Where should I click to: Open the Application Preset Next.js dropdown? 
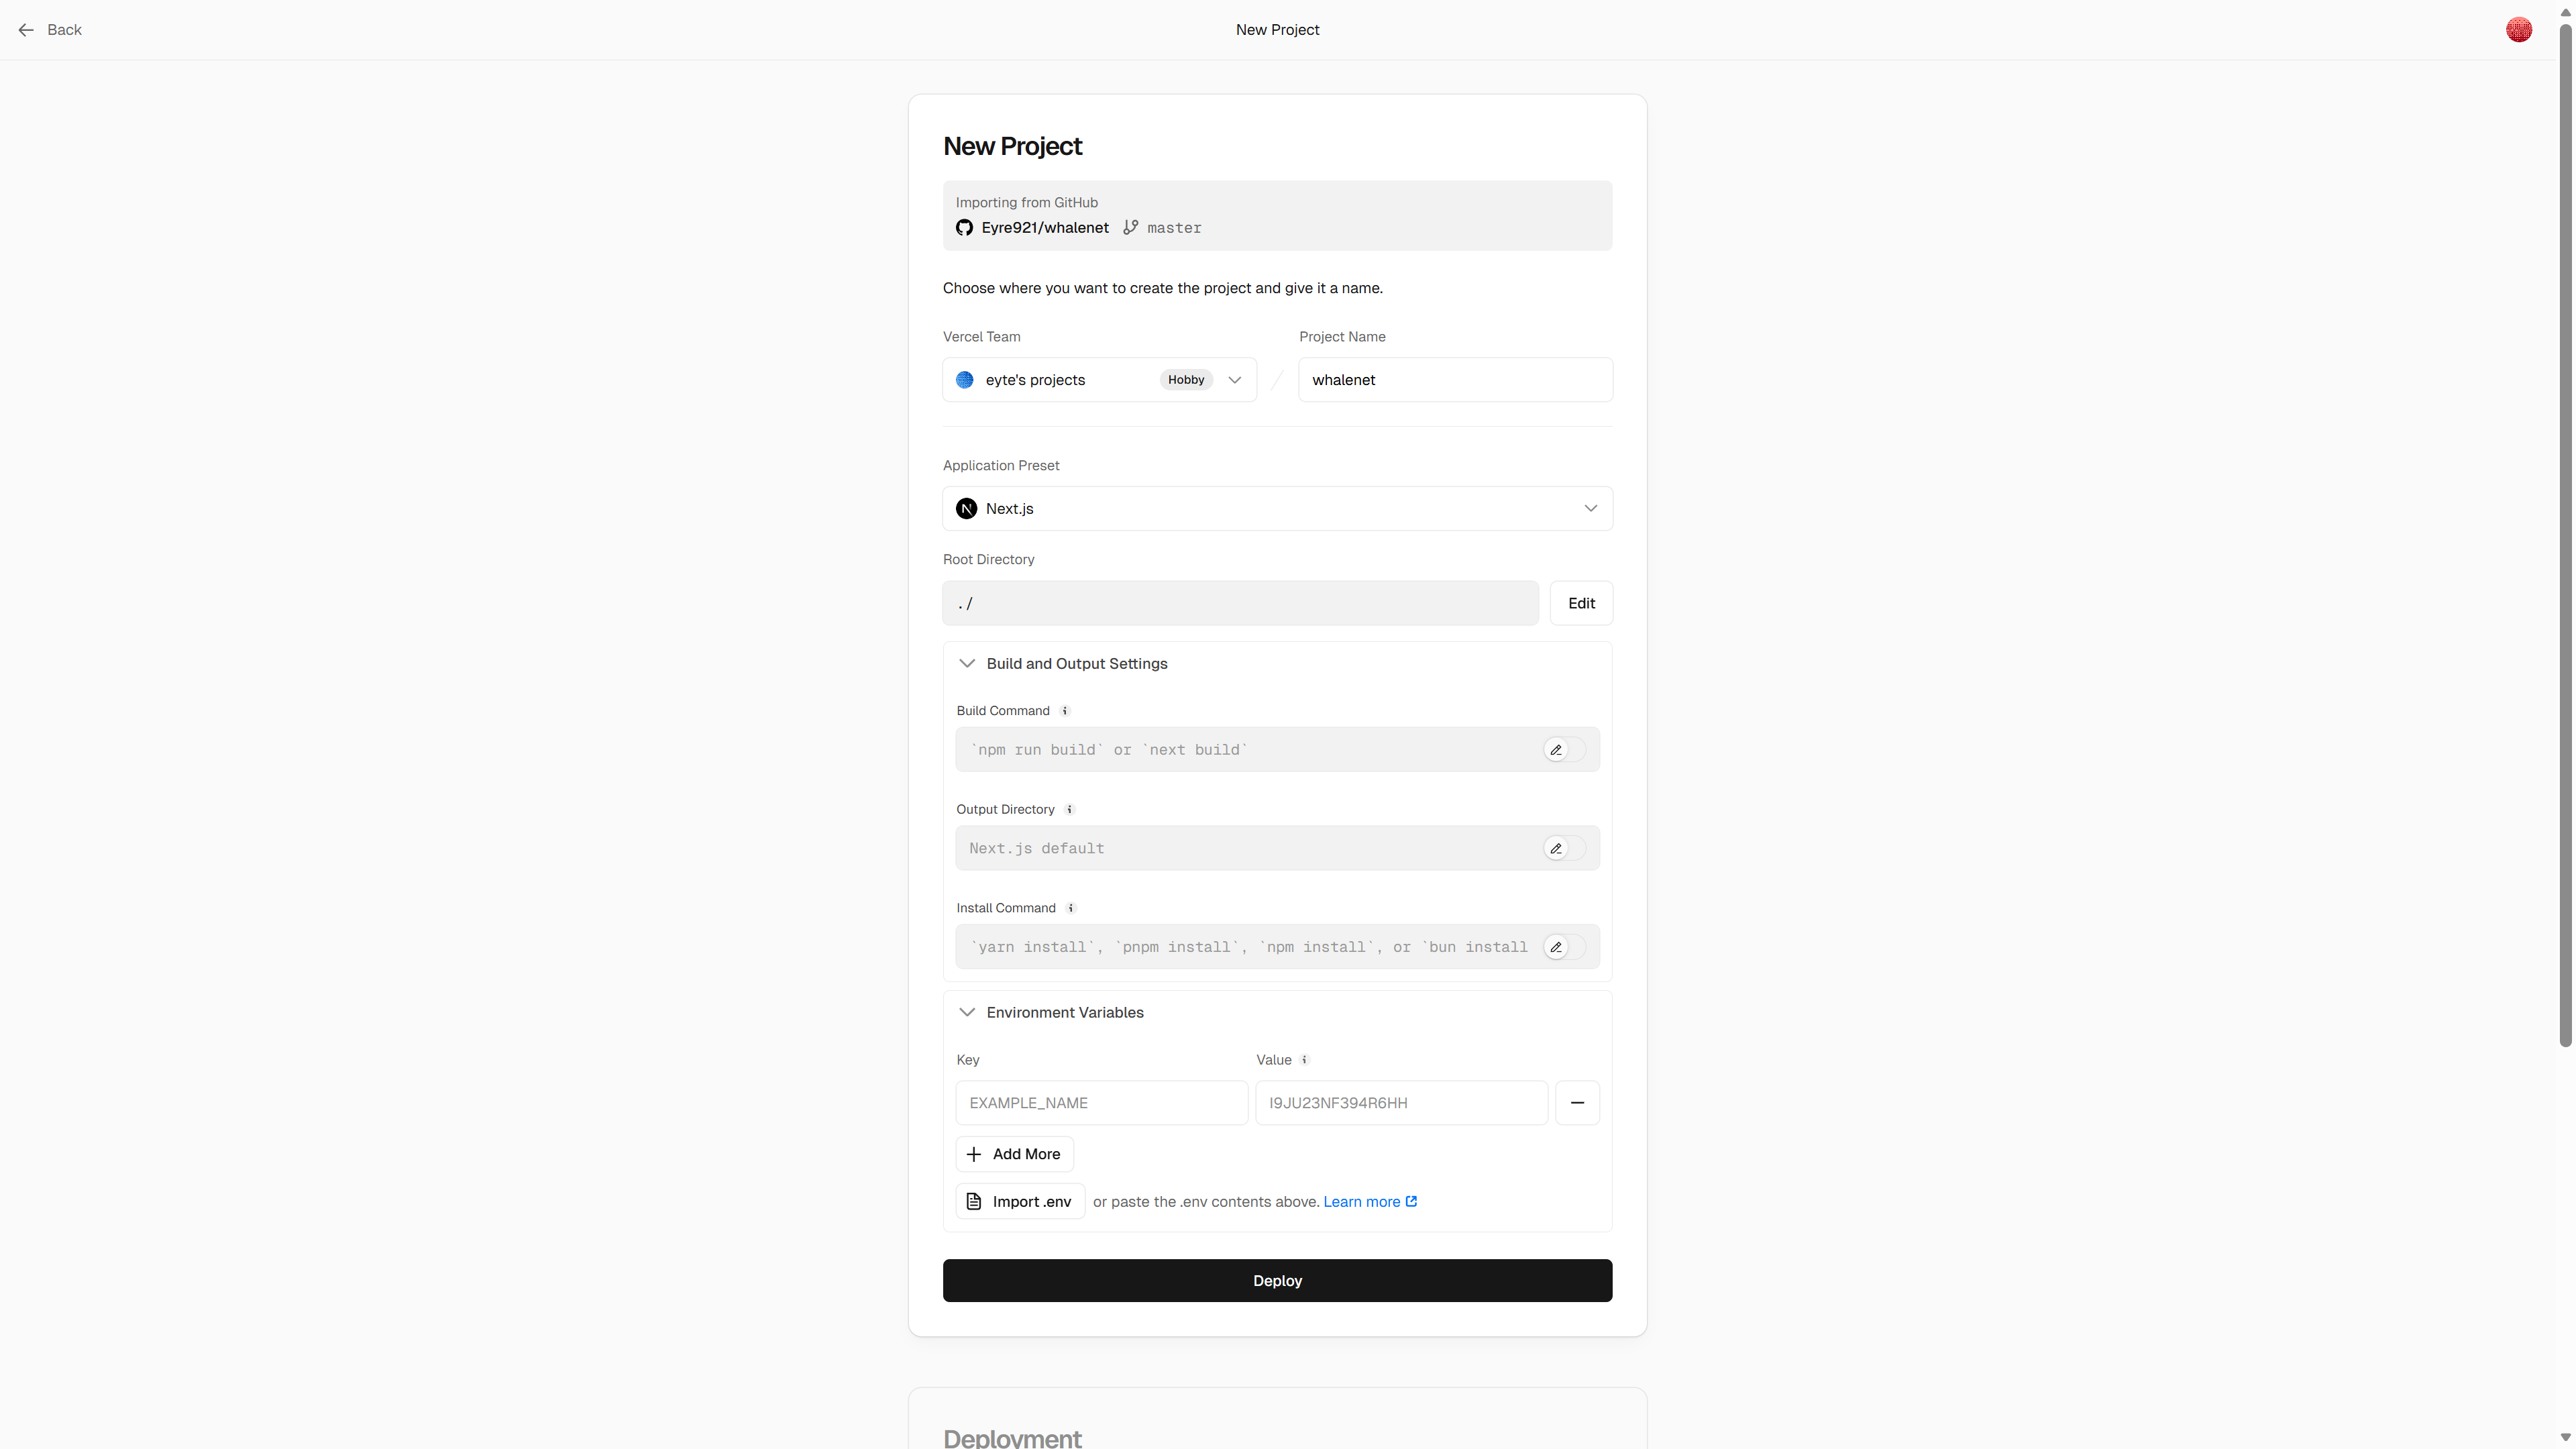[x=1277, y=509]
